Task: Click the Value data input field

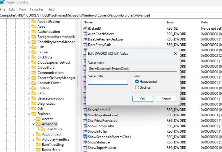Action: [108, 82]
